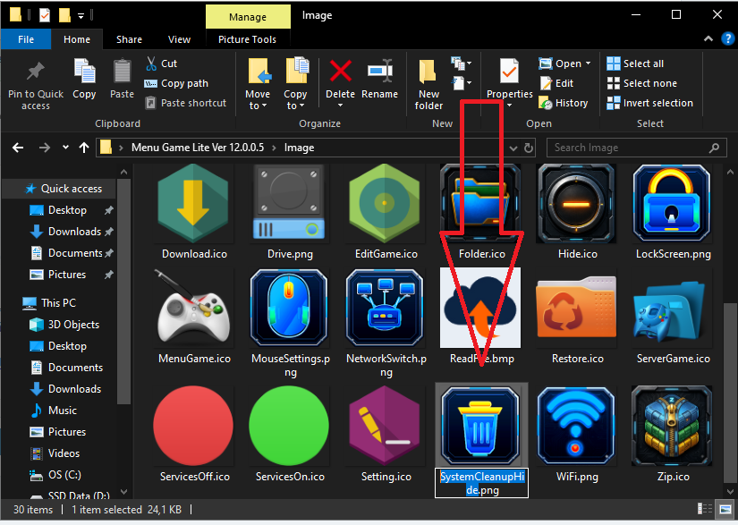Viewport: 738px width, 525px height.
Task: Click the Edit icon in Open group
Action: (x=546, y=83)
